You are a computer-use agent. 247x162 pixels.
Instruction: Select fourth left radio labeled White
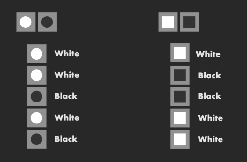pyautogui.click(x=37, y=118)
